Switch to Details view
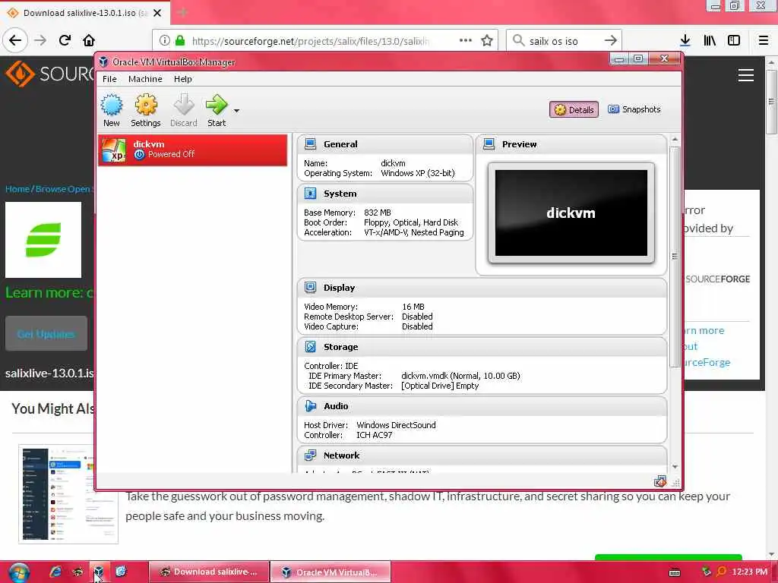 pos(574,109)
